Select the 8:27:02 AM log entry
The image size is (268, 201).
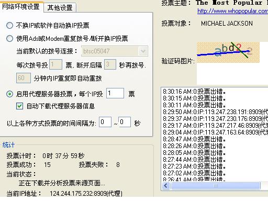(194, 173)
